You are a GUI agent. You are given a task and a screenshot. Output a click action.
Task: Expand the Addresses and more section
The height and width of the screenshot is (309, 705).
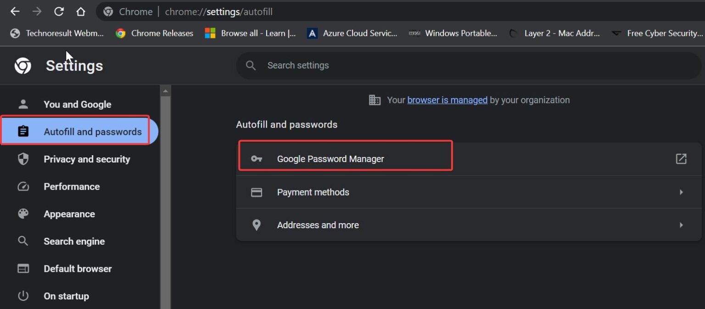point(681,225)
